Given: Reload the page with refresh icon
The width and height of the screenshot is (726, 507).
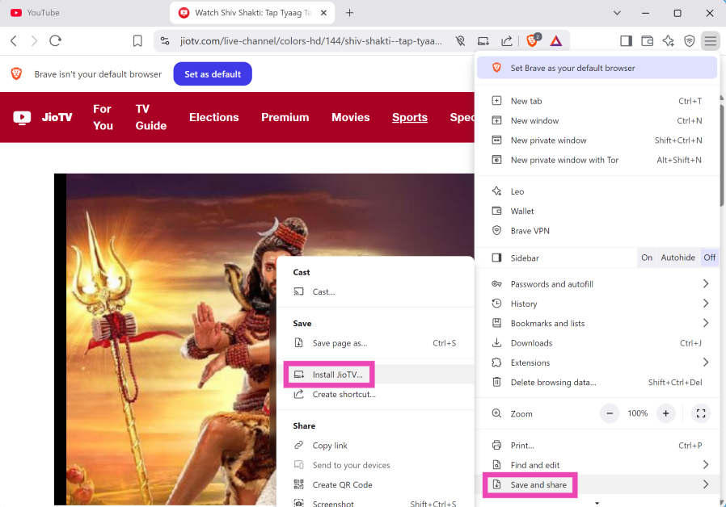Looking at the screenshot, I should (55, 40).
